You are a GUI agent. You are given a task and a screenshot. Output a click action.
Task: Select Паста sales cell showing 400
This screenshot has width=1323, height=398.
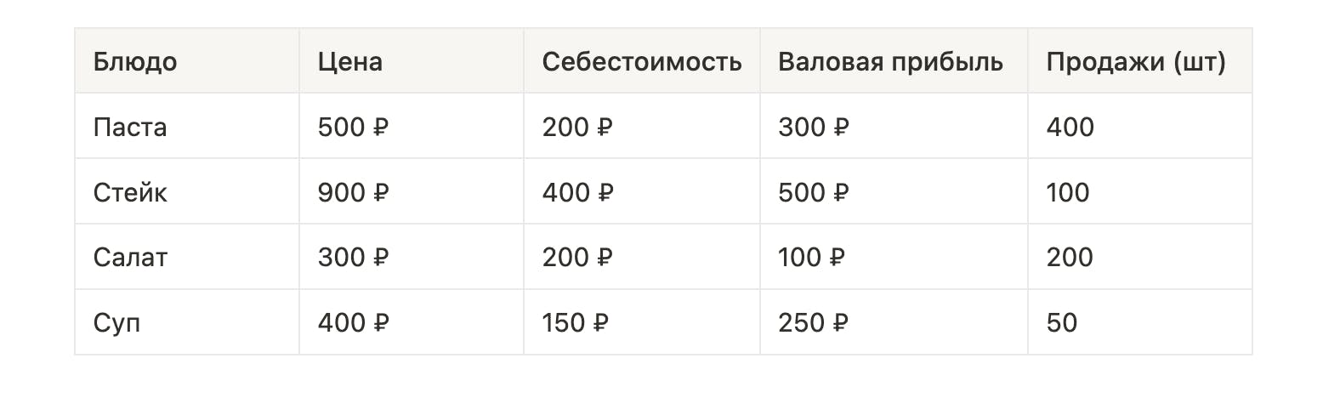(1070, 128)
